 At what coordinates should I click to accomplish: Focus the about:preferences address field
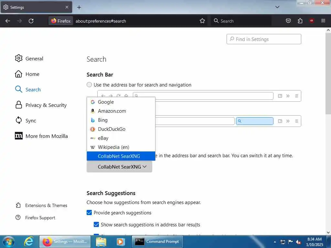[x=135, y=21]
